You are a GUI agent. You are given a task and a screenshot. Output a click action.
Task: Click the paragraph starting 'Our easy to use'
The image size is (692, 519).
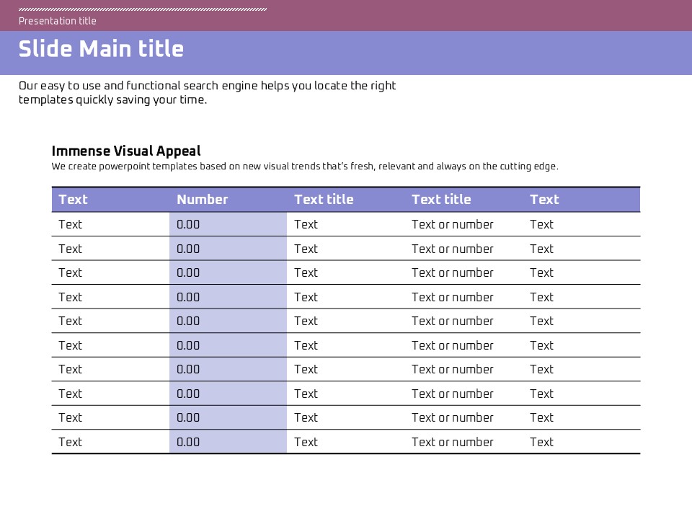(x=208, y=92)
